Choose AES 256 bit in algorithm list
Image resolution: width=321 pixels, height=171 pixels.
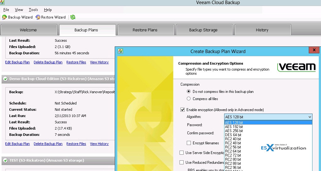(268, 131)
